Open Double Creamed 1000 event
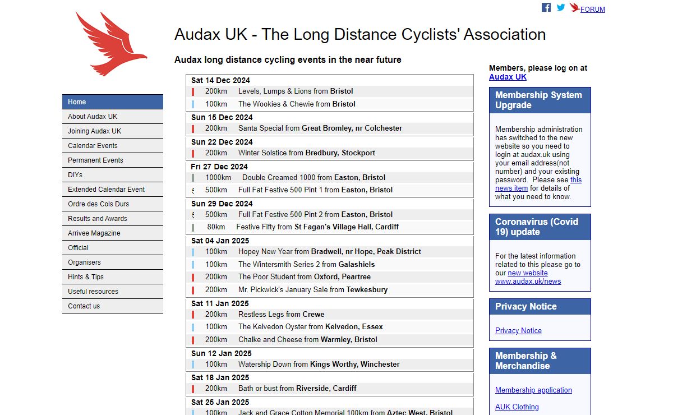This screenshot has width=673, height=415. [330, 178]
